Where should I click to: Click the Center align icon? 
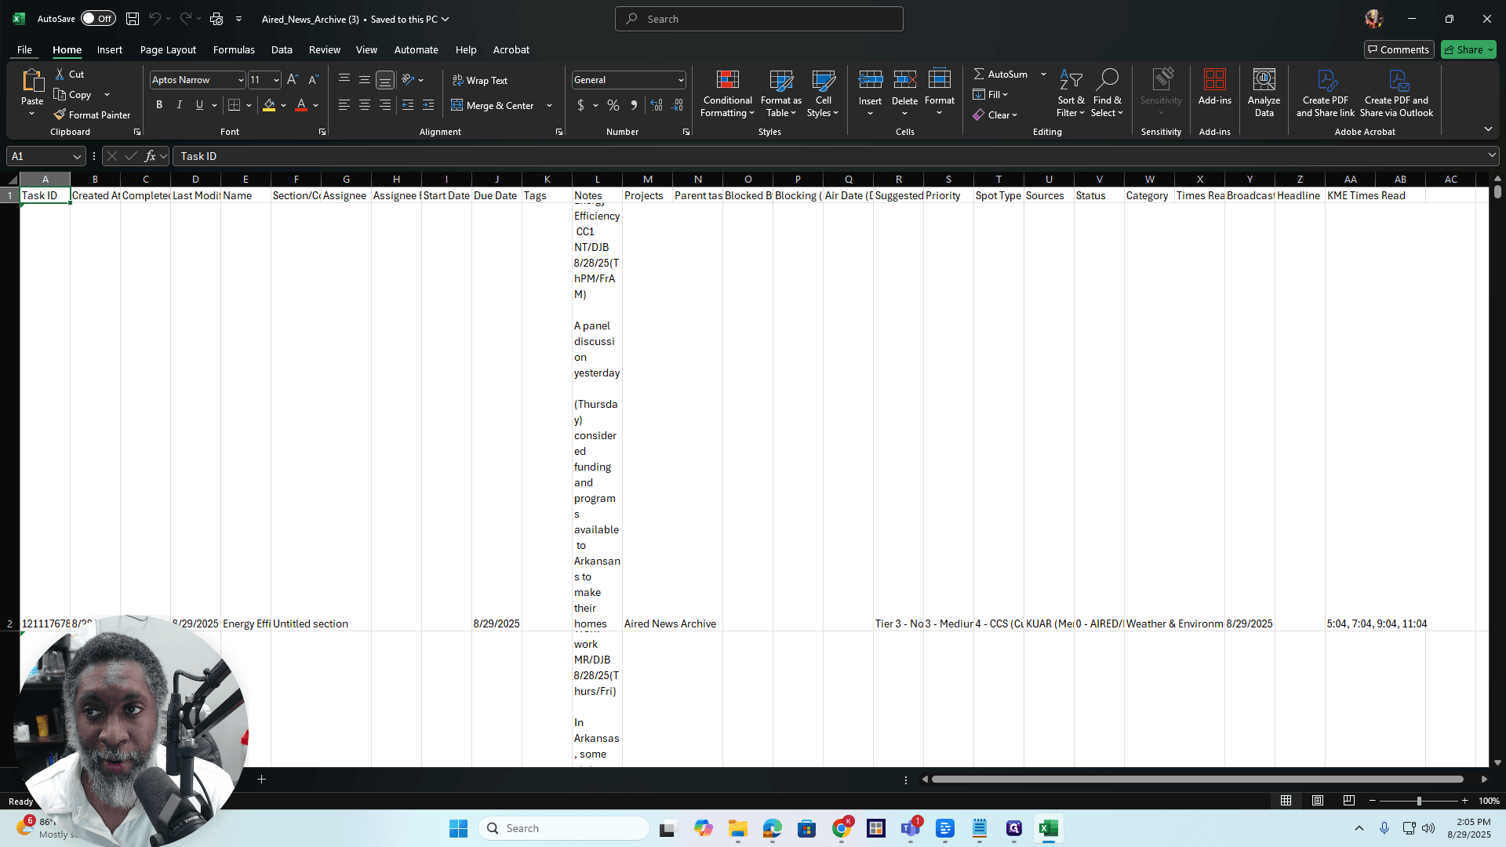point(365,105)
